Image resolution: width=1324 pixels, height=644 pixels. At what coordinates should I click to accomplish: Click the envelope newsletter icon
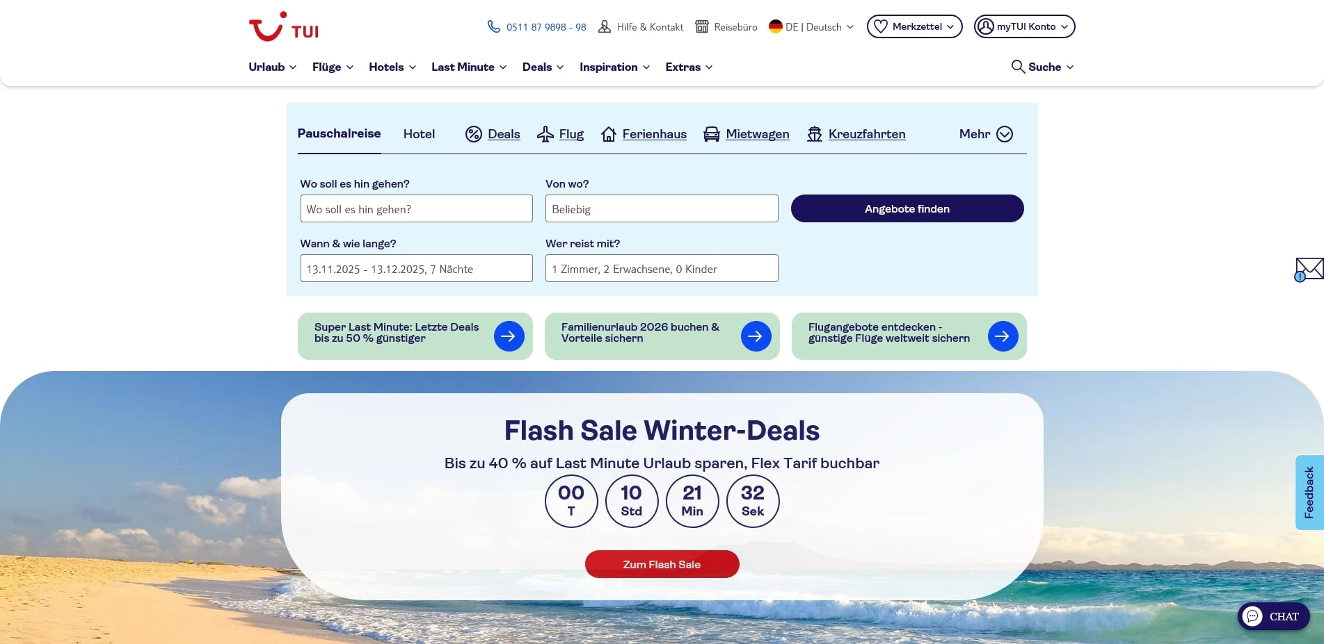click(1309, 269)
